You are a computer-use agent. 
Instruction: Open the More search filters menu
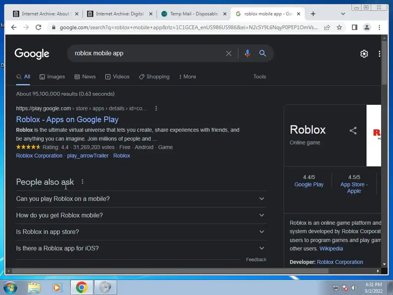(x=187, y=77)
